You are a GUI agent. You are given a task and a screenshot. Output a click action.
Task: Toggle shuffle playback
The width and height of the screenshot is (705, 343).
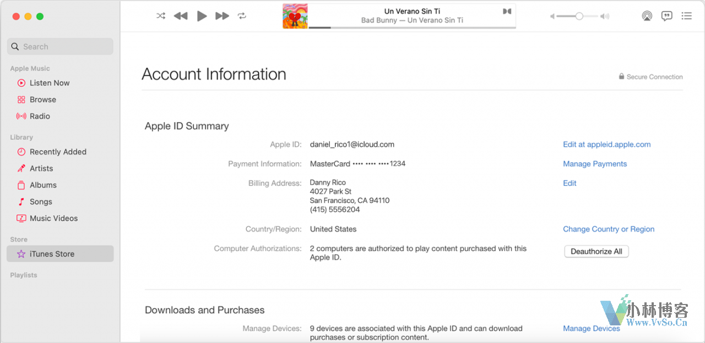161,16
